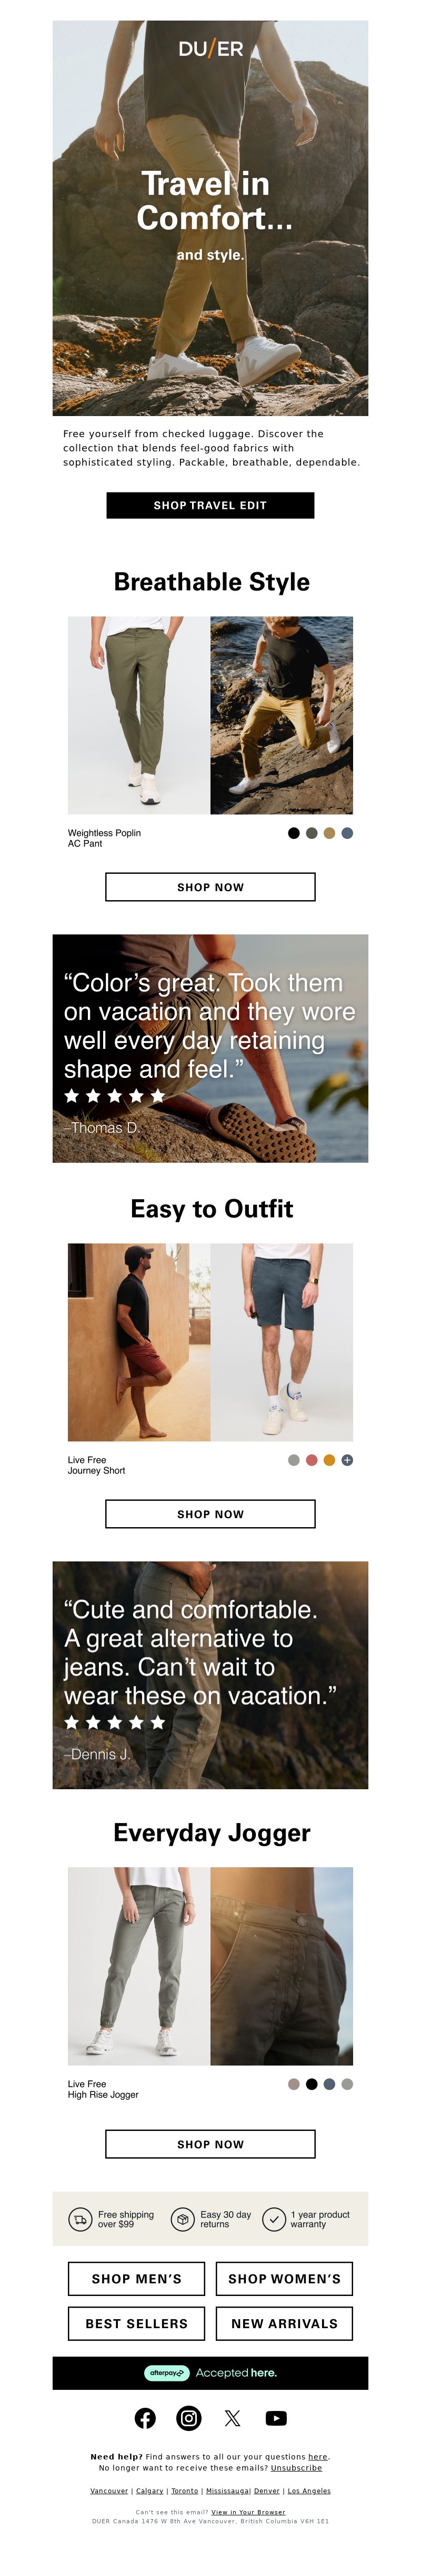
Task: Expand more colors plus icon for Journey Short
Action: click(347, 1460)
